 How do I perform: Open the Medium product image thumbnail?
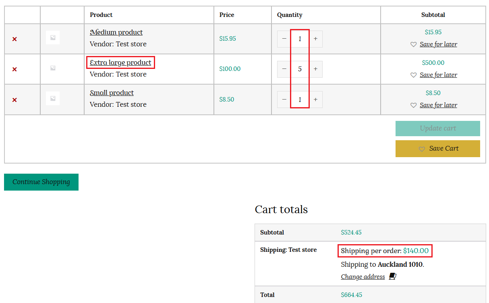(53, 38)
